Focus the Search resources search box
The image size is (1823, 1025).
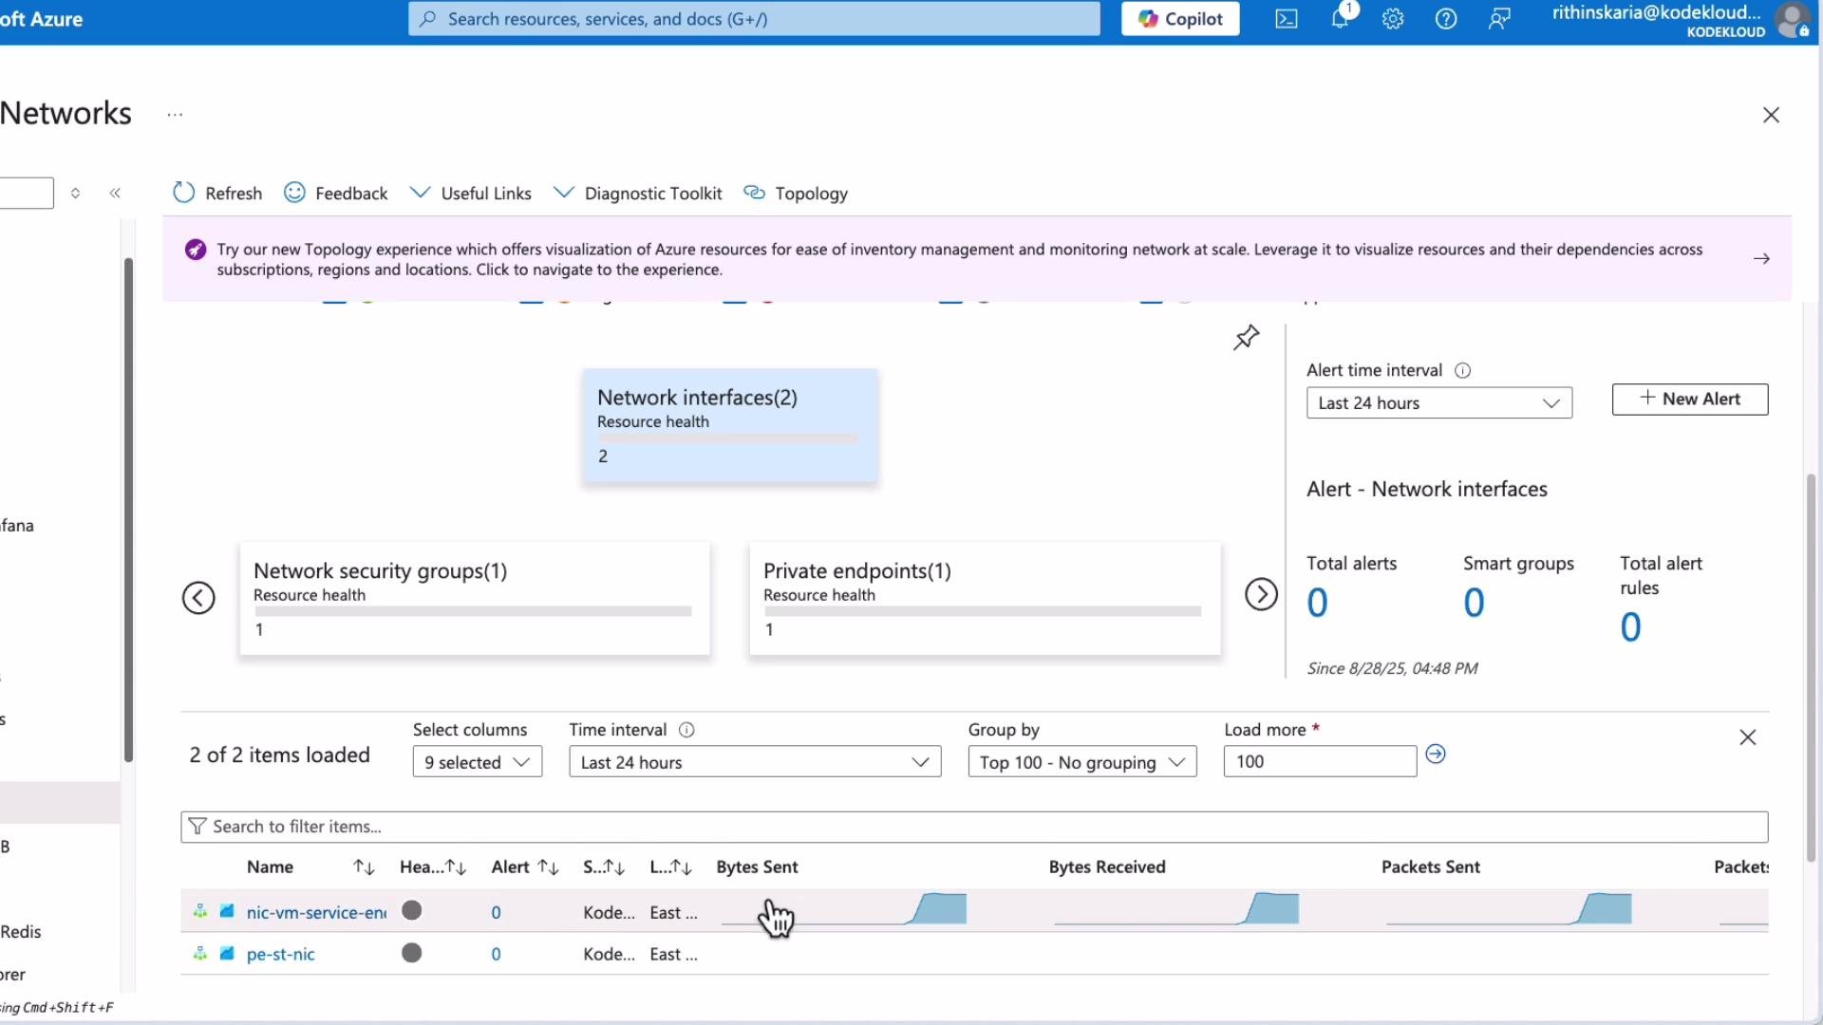click(x=754, y=19)
